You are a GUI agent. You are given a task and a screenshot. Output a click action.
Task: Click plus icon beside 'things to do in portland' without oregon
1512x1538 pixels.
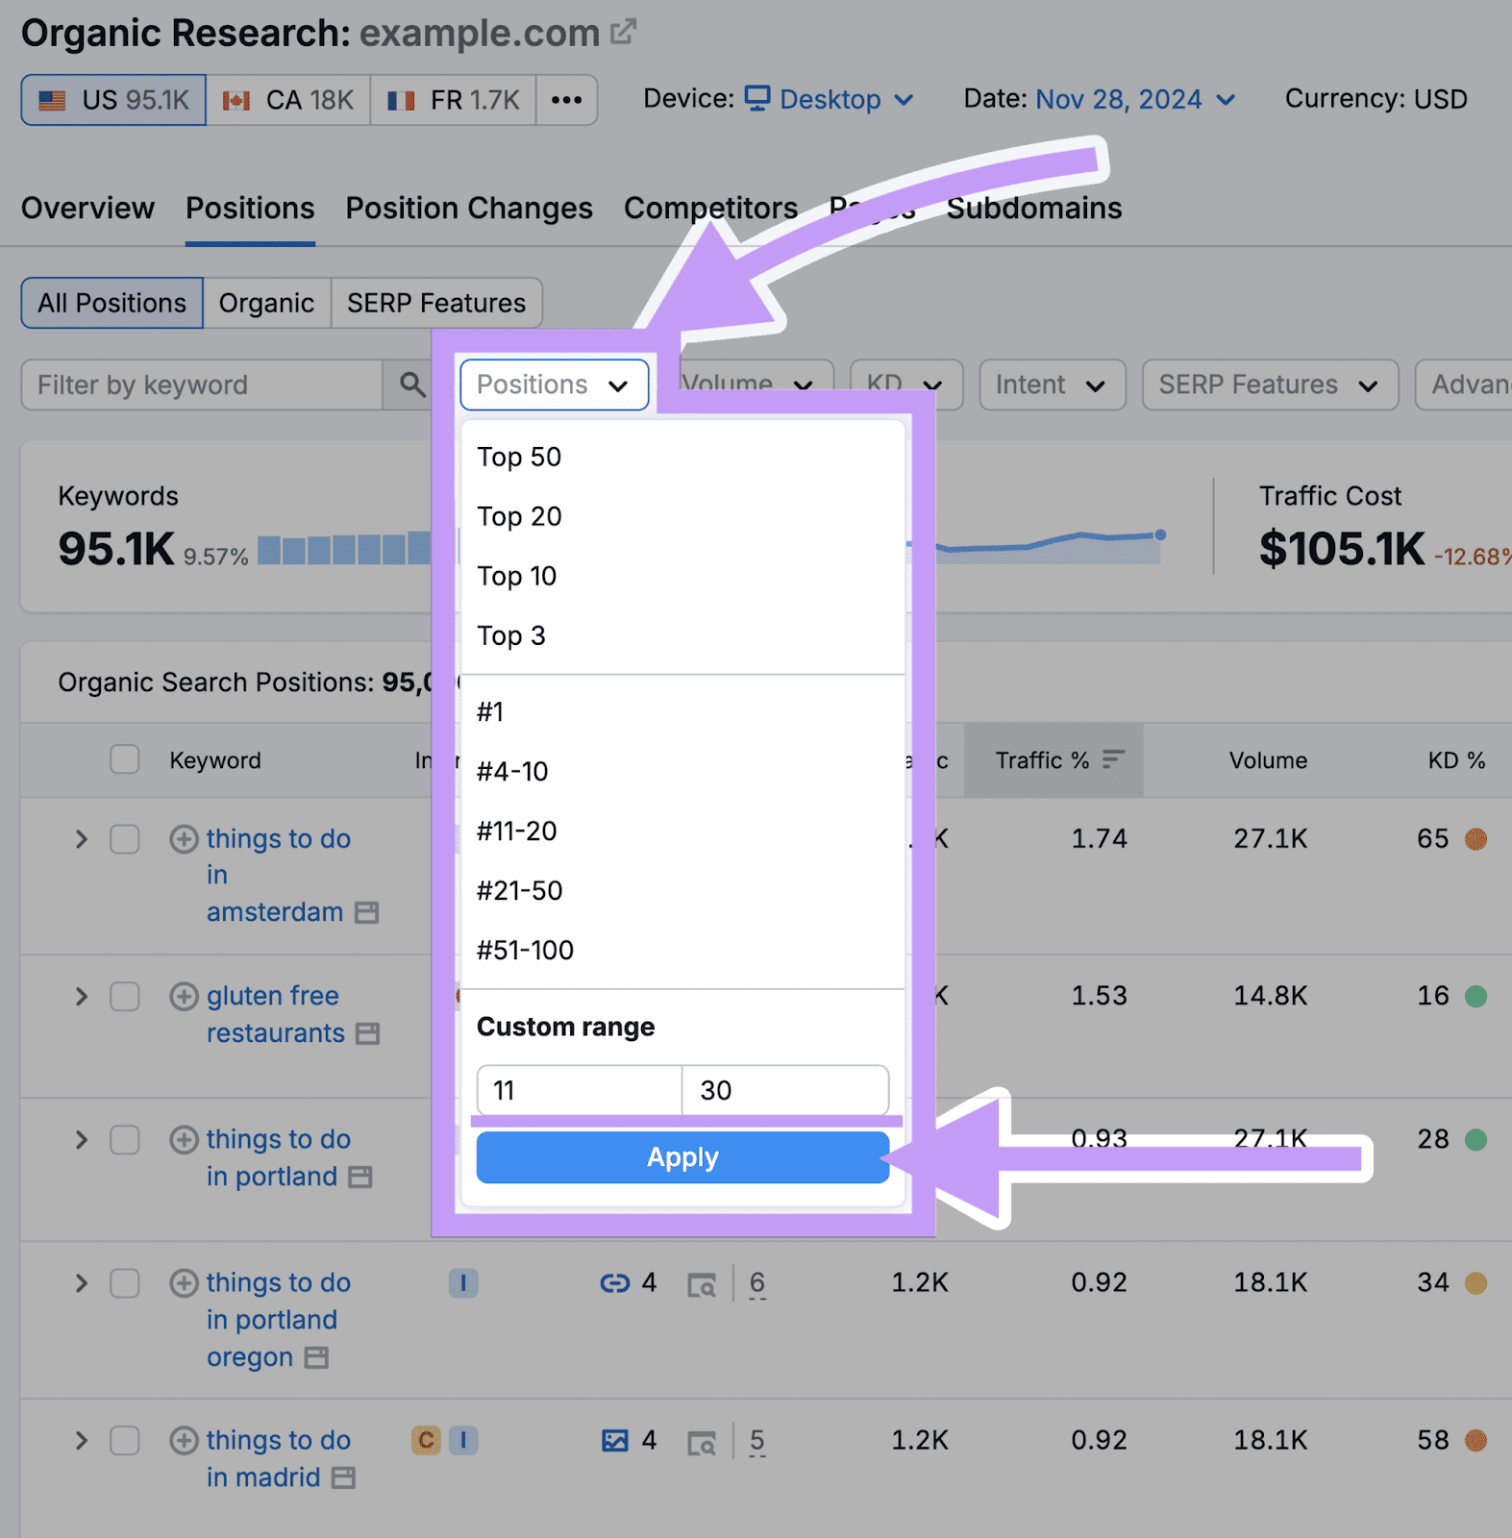(x=184, y=1140)
